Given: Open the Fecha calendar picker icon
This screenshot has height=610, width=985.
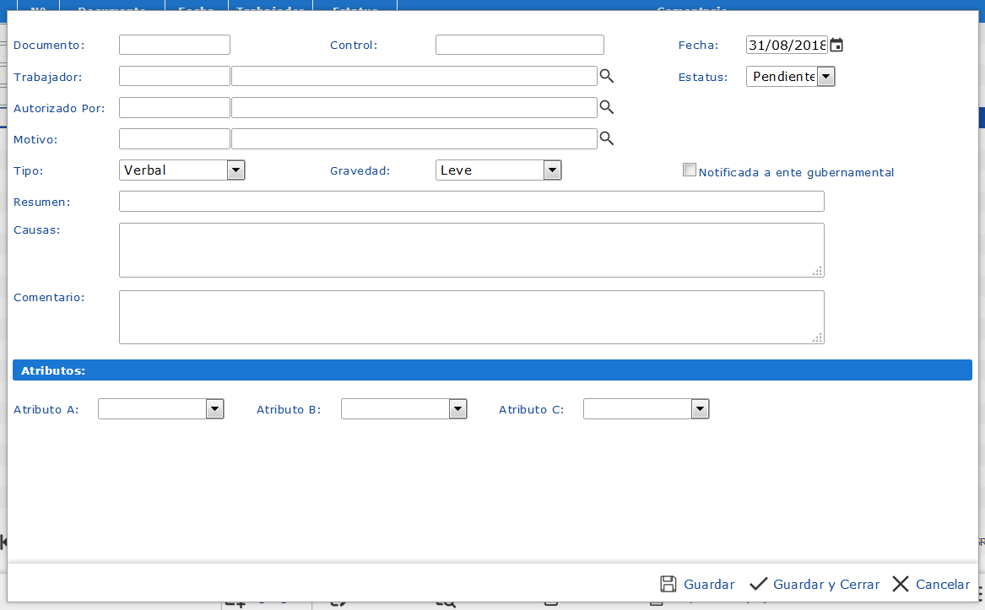Looking at the screenshot, I should [x=836, y=45].
